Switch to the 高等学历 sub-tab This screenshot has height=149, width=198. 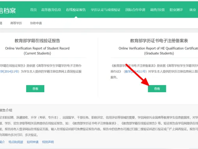coord(16,23)
